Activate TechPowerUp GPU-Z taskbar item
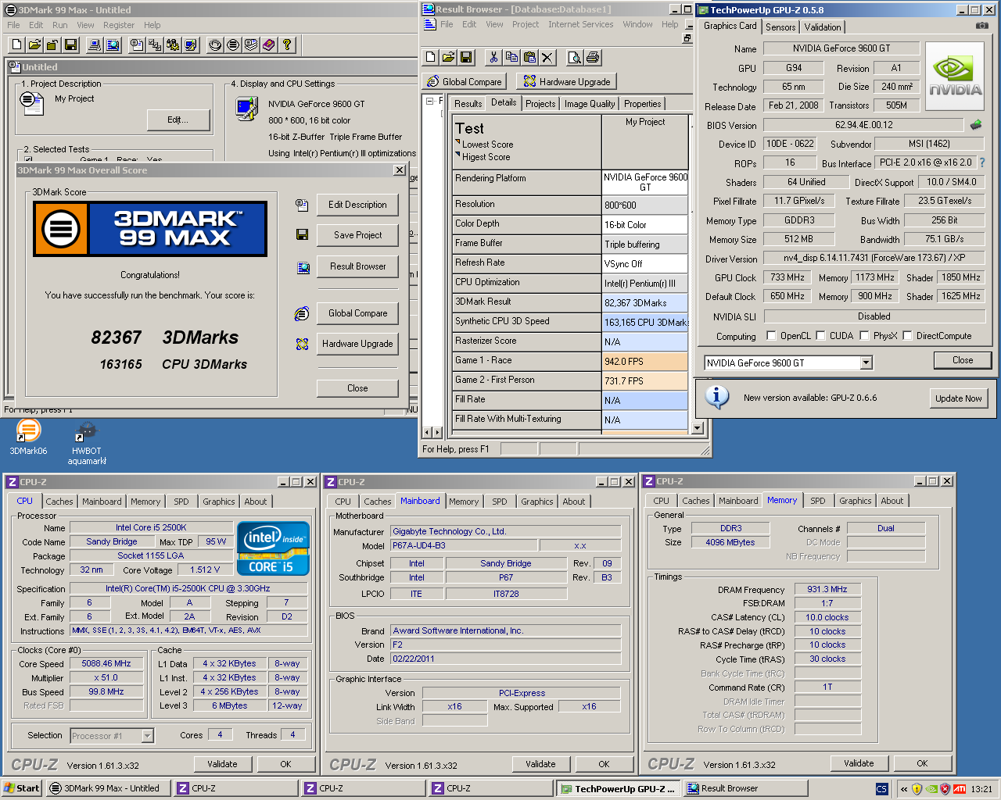The width and height of the screenshot is (1001, 800). click(x=617, y=789)
